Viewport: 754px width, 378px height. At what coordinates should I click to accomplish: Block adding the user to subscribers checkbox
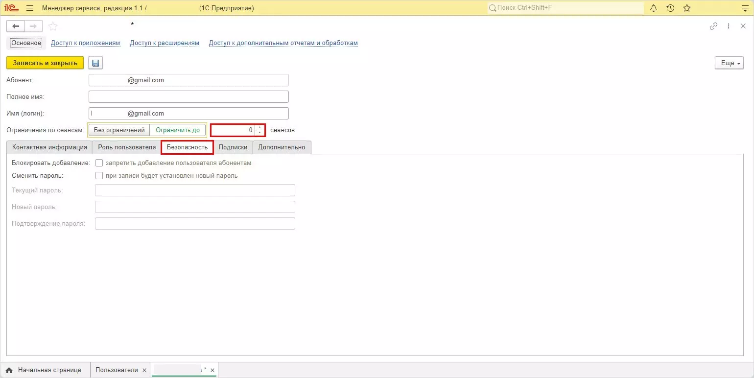pyautogui.click(x=99, y=163)
